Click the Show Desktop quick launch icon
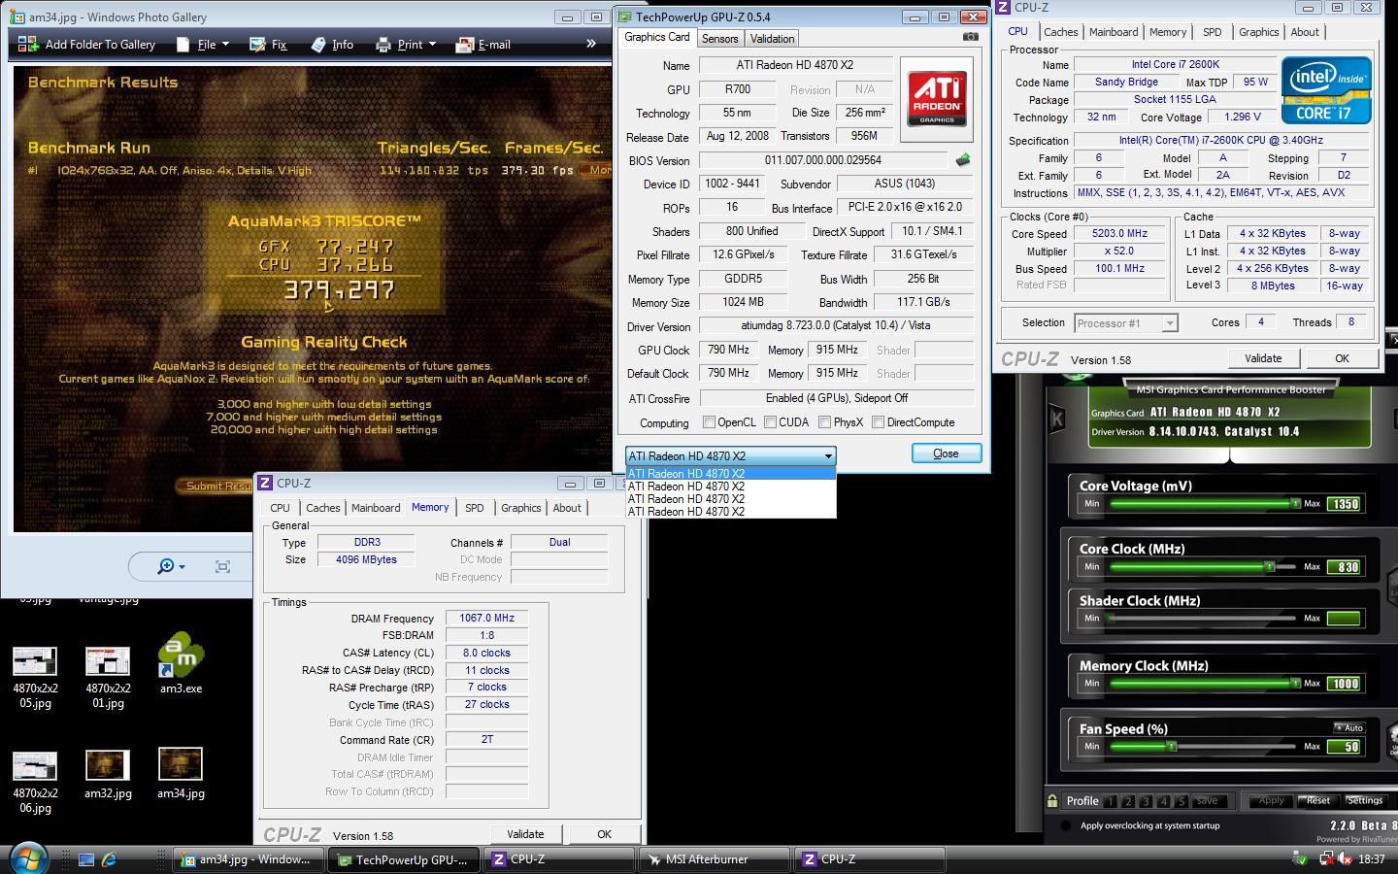The height and width of the screenshot is (874, 1398). coord(86,859)
